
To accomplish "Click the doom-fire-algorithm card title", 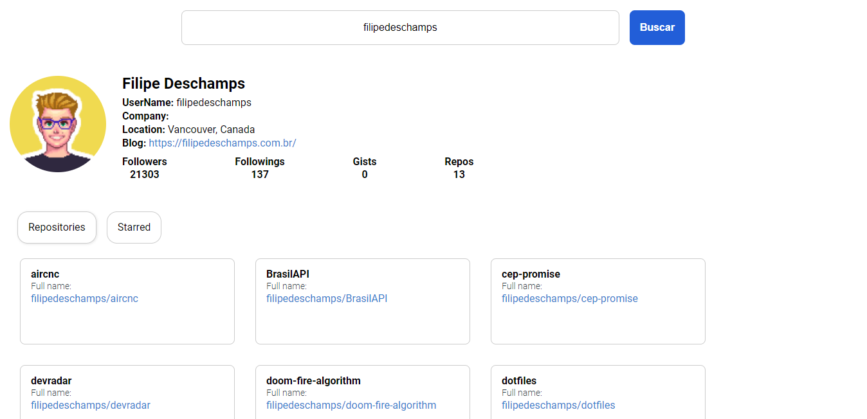I will coord(314,380).
